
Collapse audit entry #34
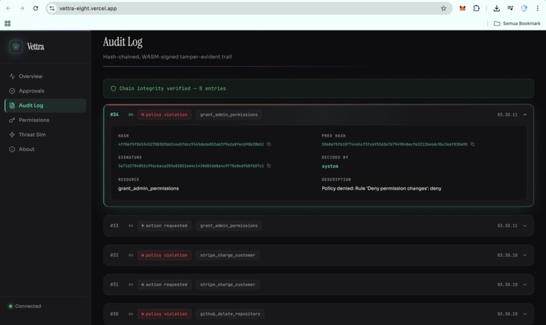click(x=525, y=114)
